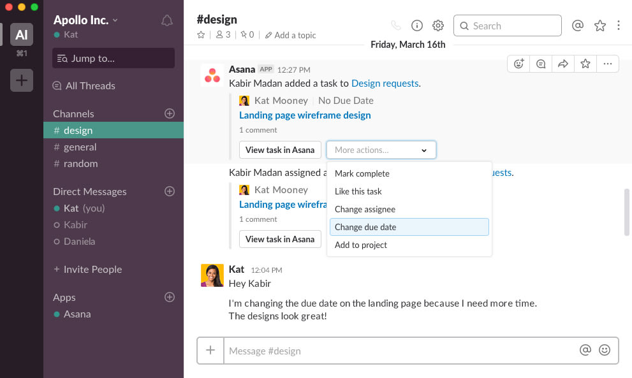632x378 pixels.
Task: Switch to the #design channel
Action: click(x=114, y=130)
